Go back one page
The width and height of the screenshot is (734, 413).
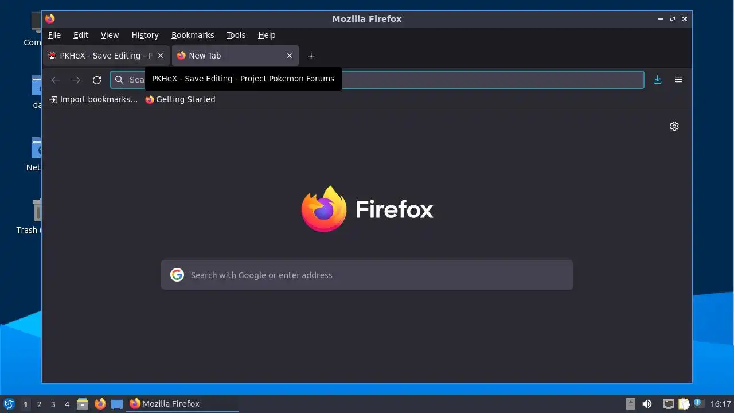56,80
